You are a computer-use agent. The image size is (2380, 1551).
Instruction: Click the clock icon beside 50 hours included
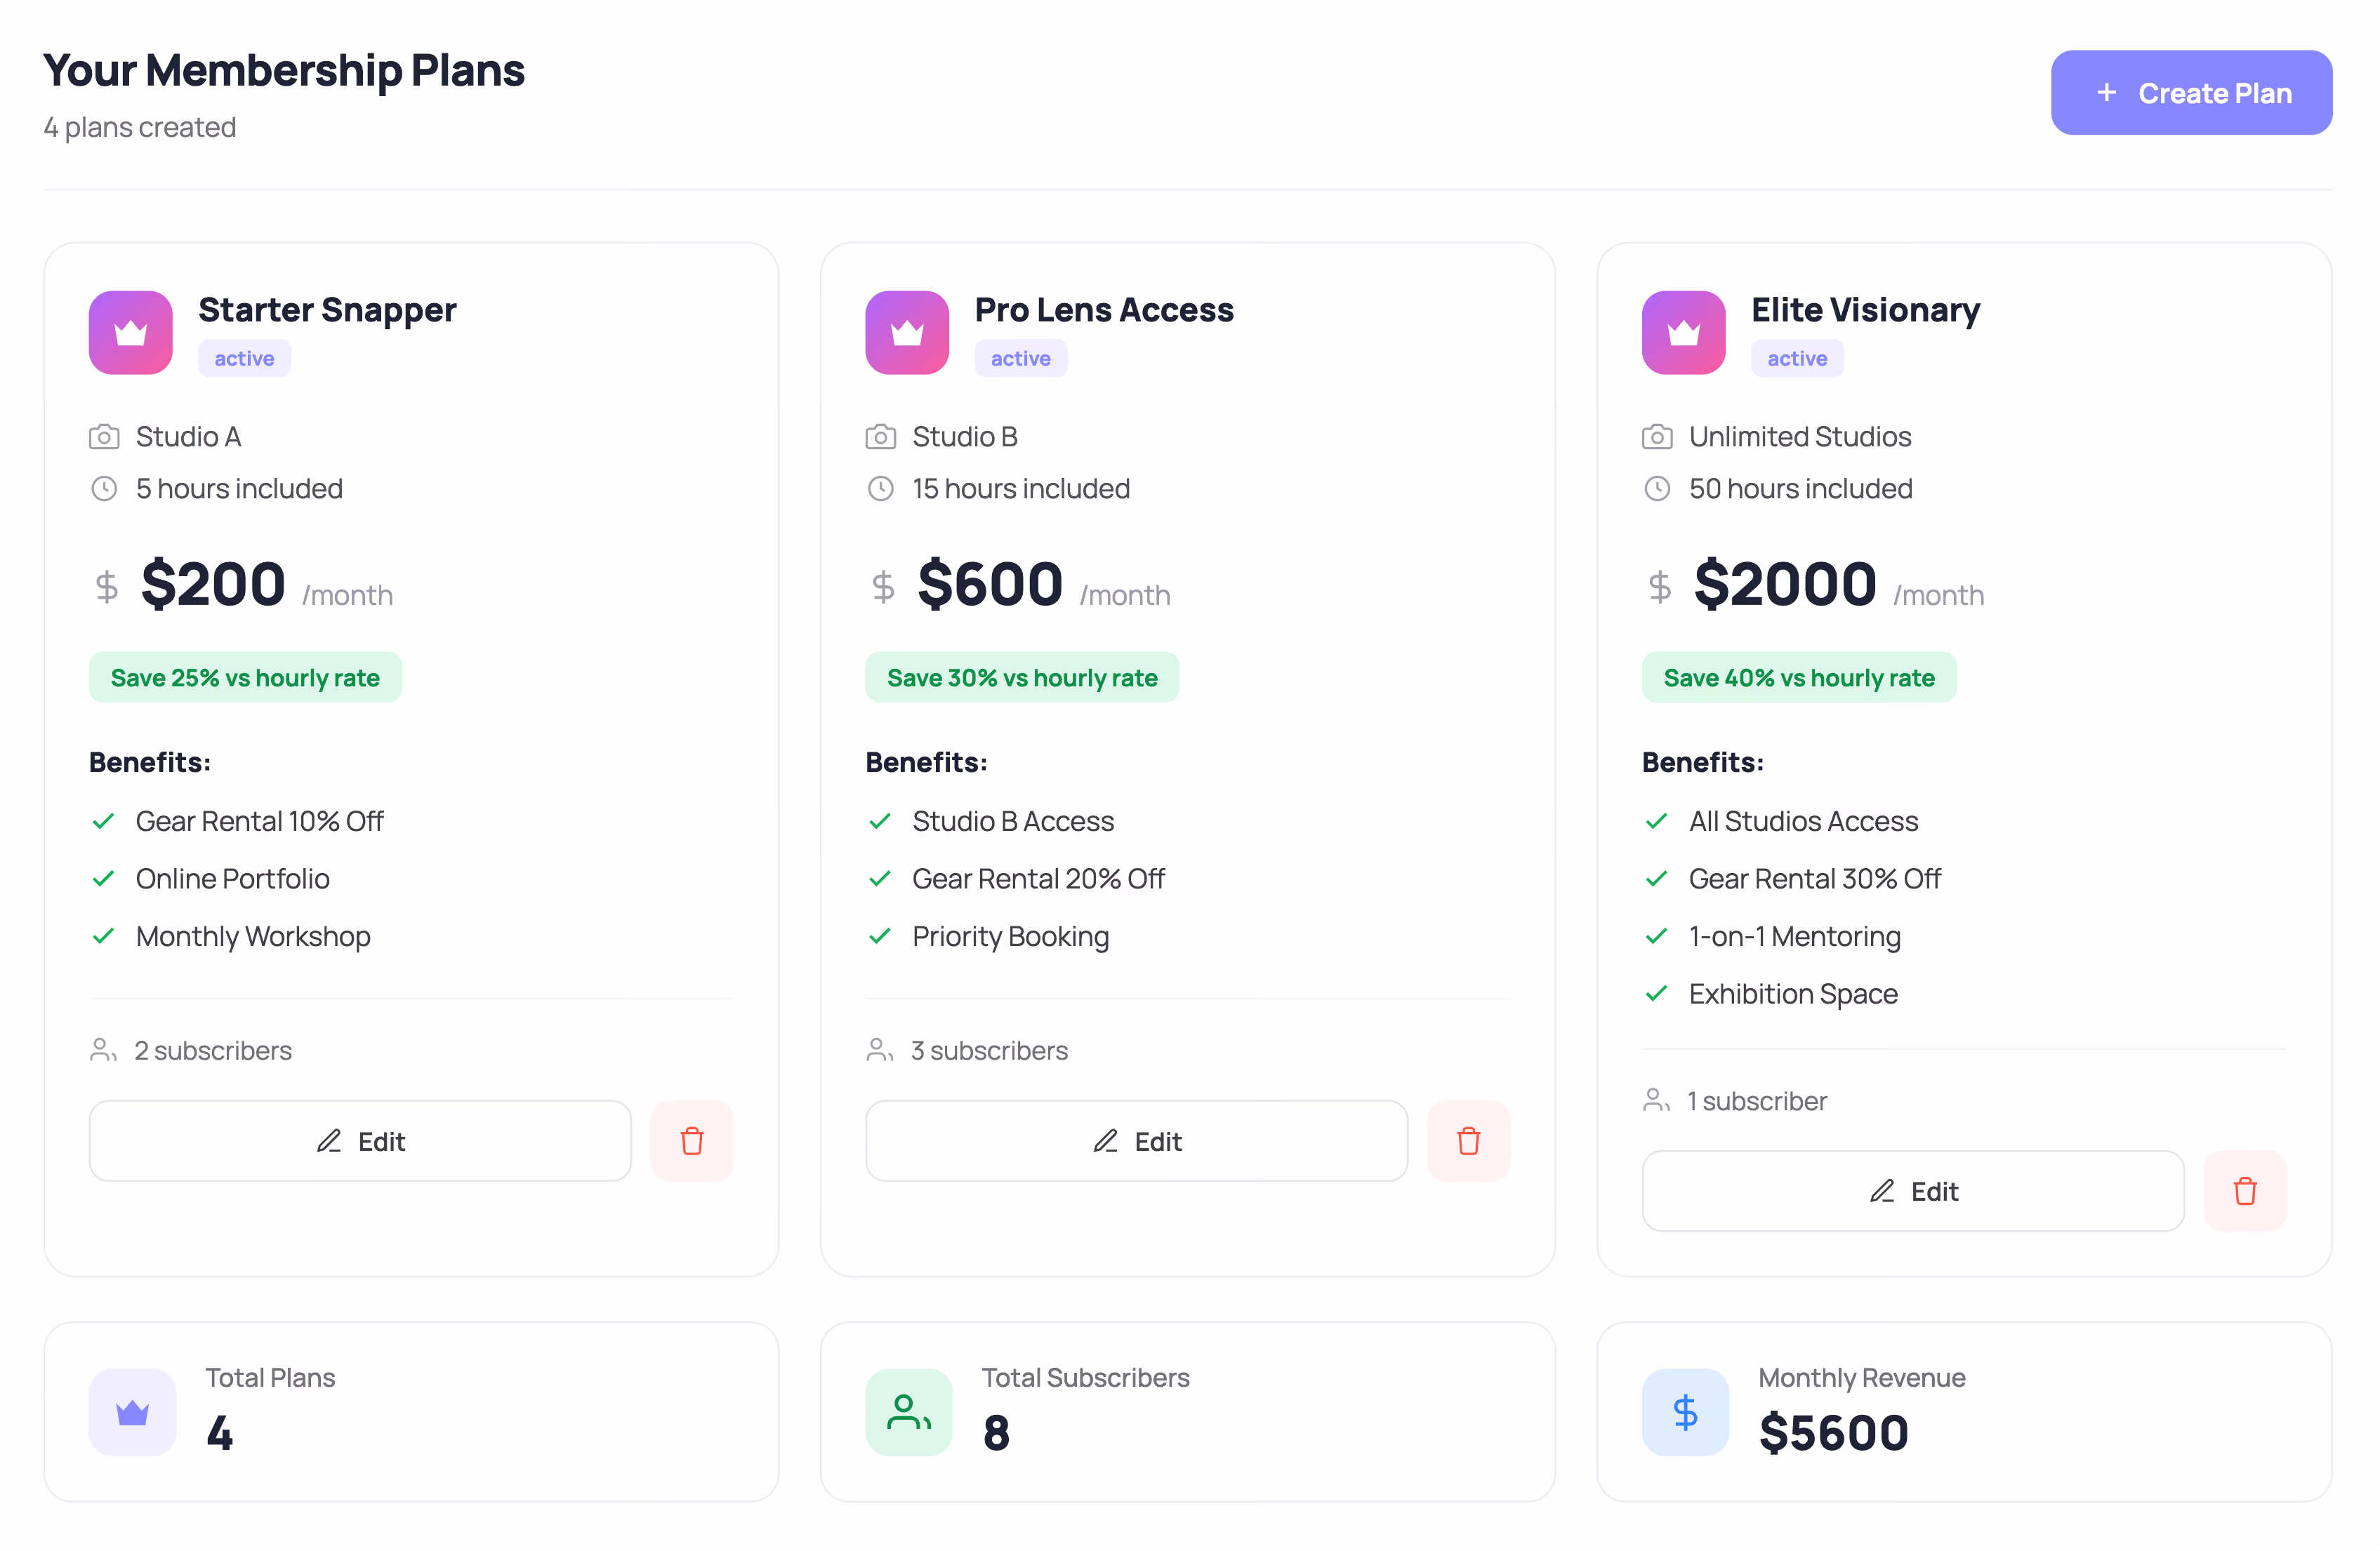click(x=1657, y=488)
